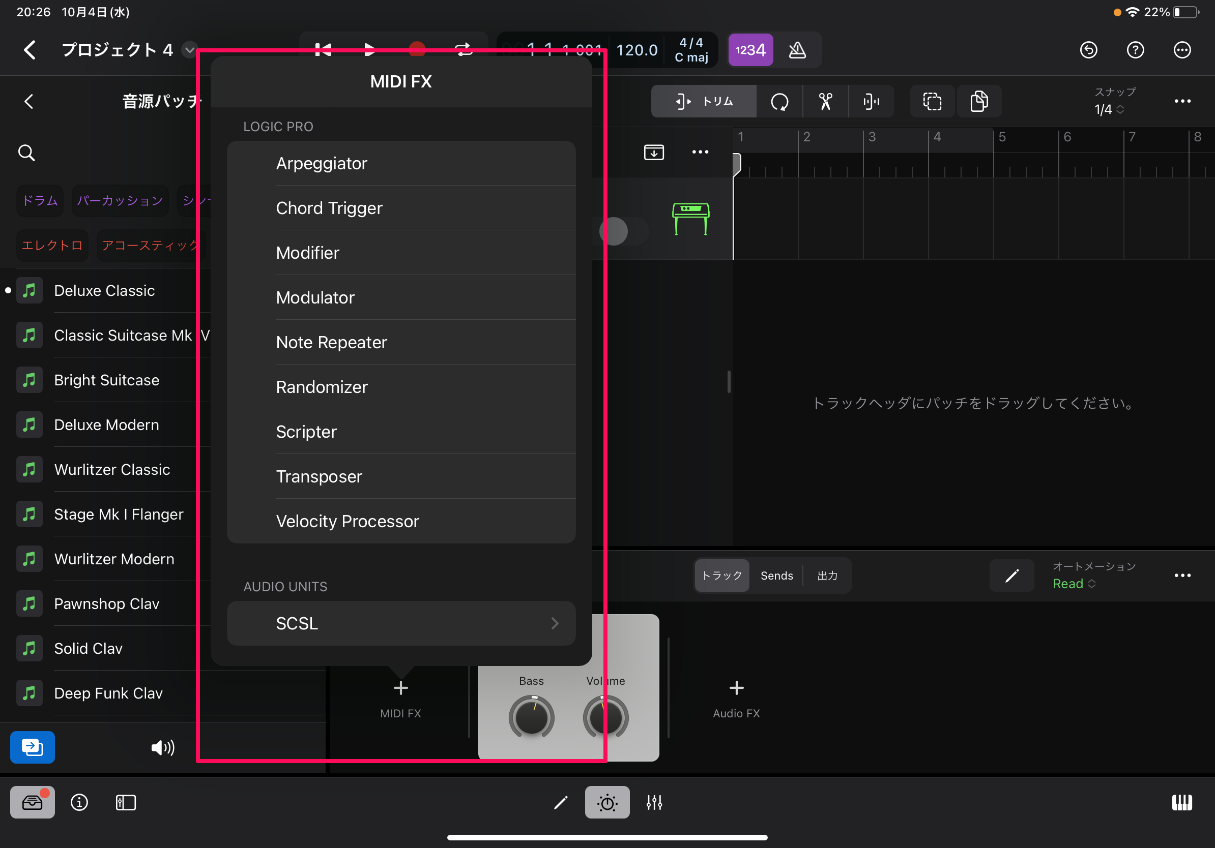The height and width of the screenshot is (848, 1215).
Task: Switch to the 出力 tab
Action: click(827, 575)
